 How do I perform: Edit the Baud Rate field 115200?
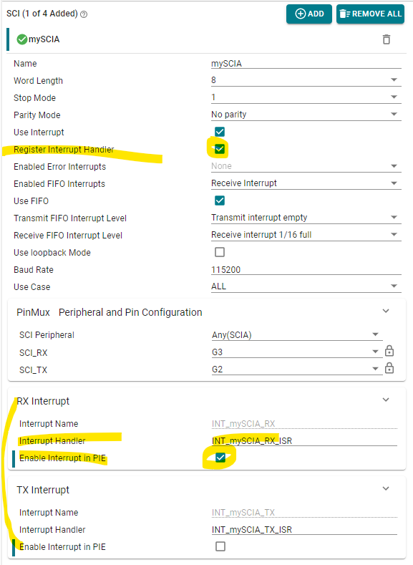306,269
